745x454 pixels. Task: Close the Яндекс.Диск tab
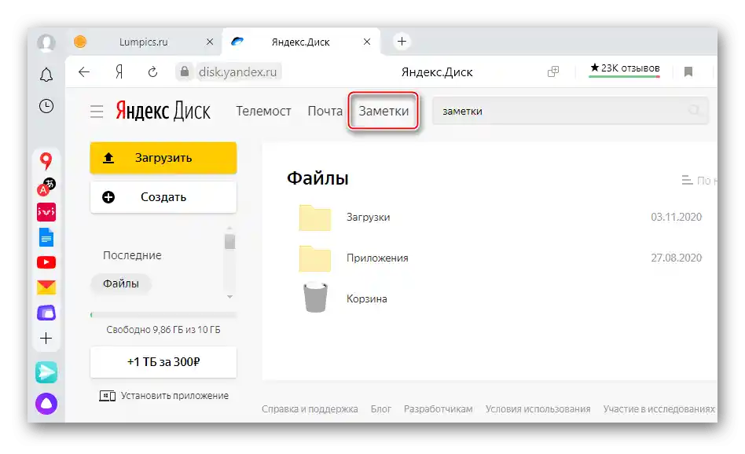click(x=367, y=42)
